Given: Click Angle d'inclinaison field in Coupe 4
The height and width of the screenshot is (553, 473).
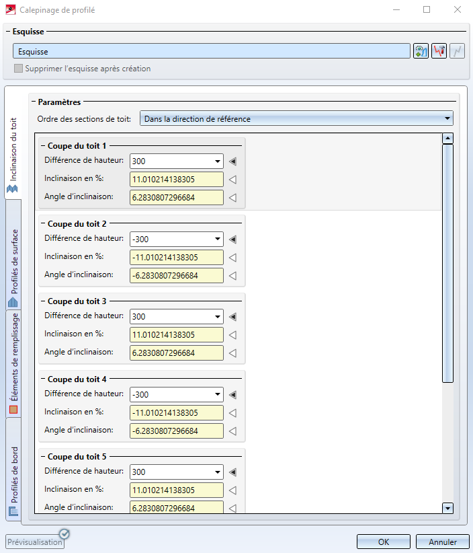Looking at the screenshot, I should (177, 431).
